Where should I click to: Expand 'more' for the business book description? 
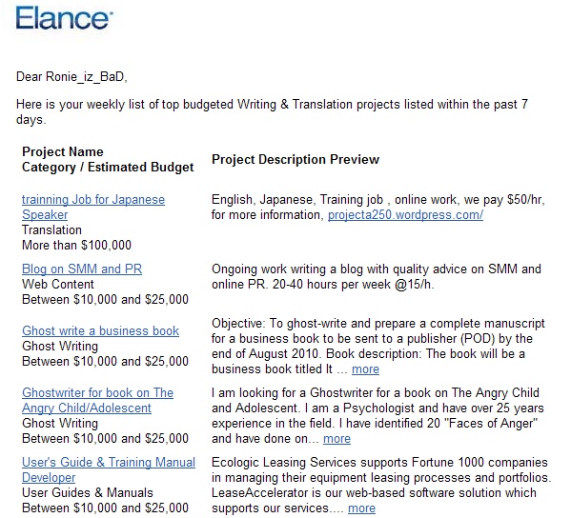pos(365,369)
